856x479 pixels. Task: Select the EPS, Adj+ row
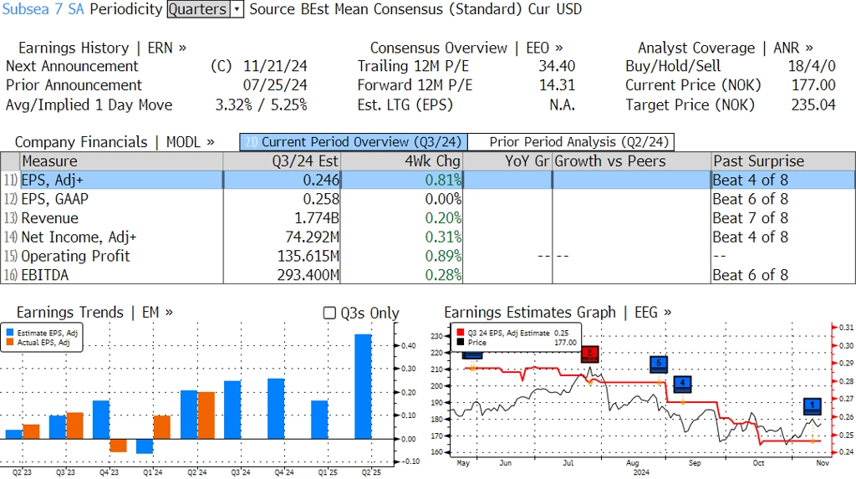(x=427, y=180)
